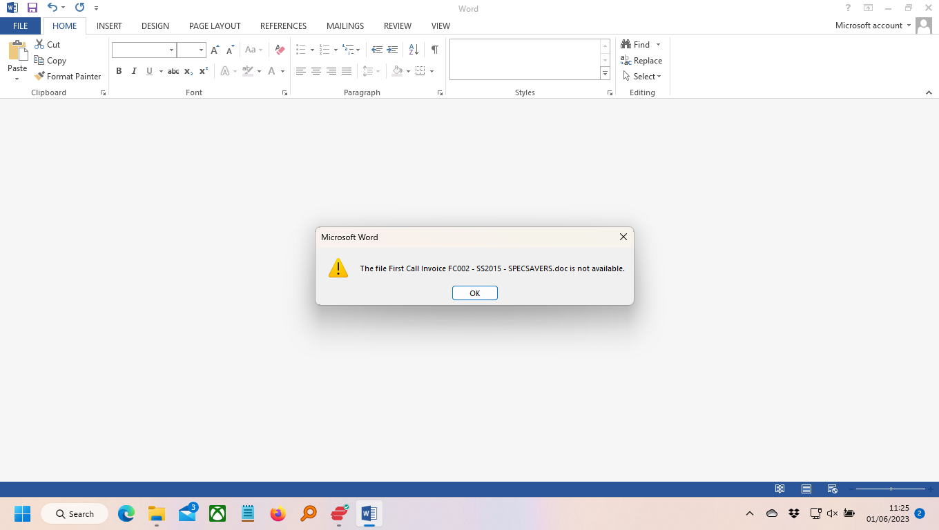This screenshot has height=530, width=939.
Task: Open the REVIEW tab
Action: coord(398,26)
